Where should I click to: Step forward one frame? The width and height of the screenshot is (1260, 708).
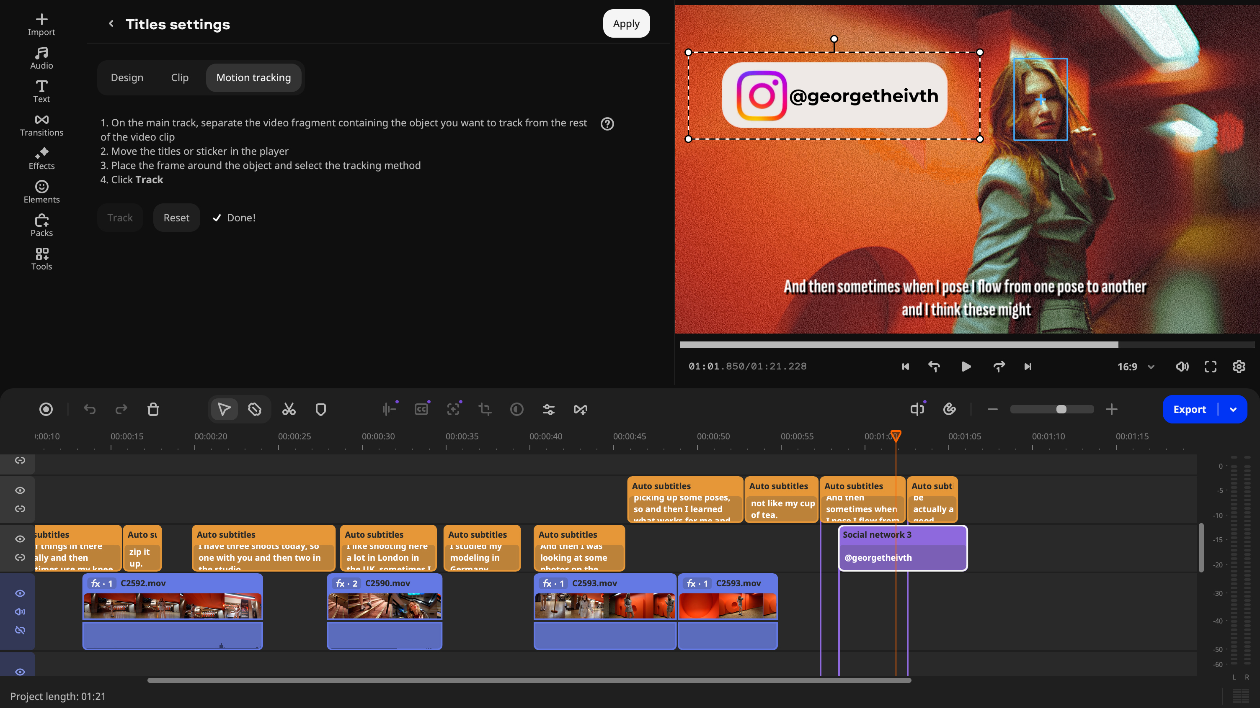(999, 367)
